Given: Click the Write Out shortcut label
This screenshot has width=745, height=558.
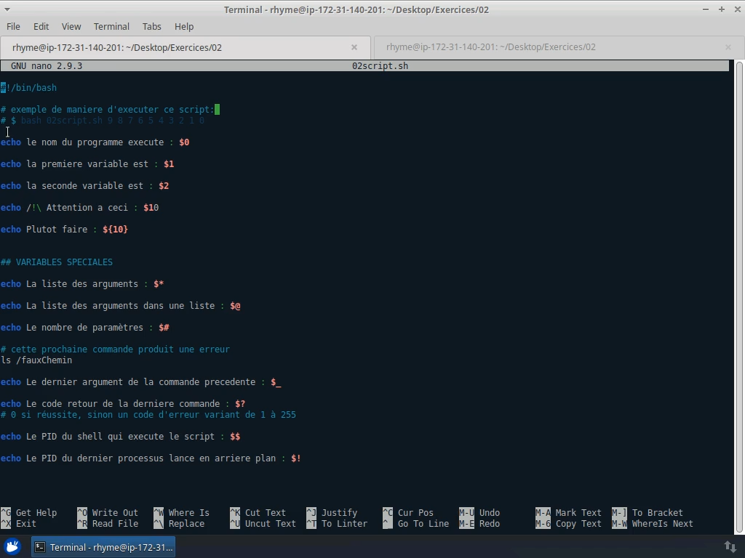Looking at the screenshot, I should tap(115, 512).
